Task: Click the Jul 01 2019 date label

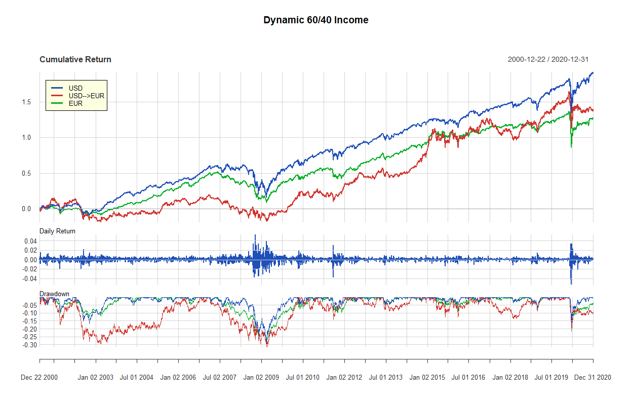Action: (551, 378)
